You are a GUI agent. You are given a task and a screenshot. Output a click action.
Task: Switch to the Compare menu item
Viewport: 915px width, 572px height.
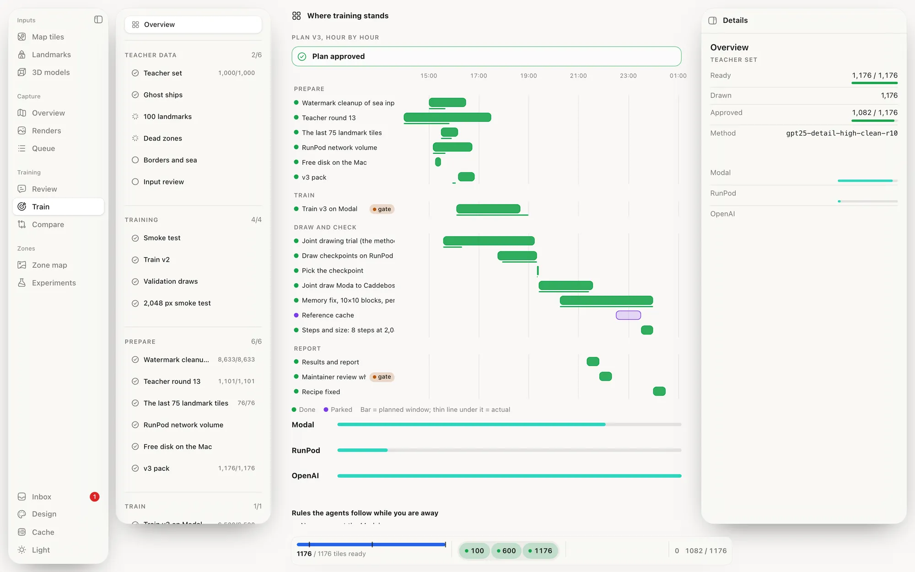point(58,224)
